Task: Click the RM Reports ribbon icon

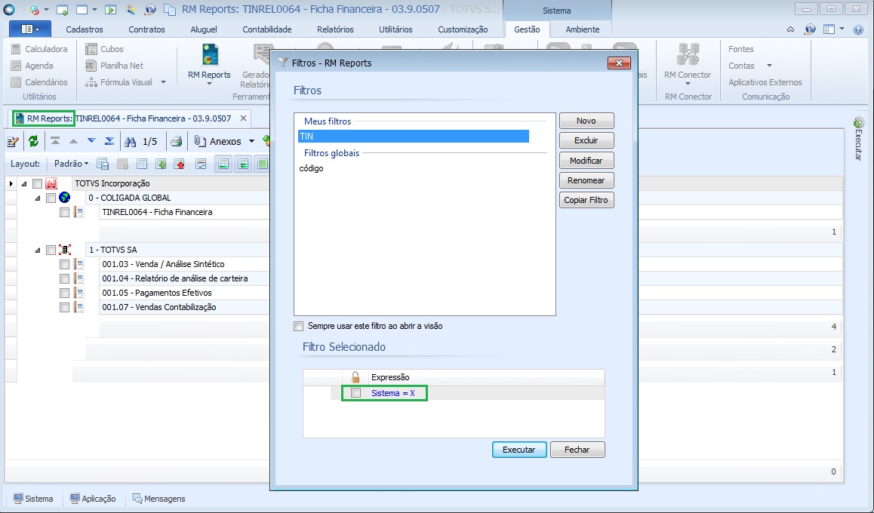Action: click(x=210, y=55)
